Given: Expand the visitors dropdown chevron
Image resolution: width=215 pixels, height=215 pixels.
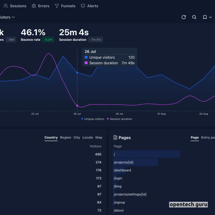Looking at the screenshot, I should (x=13, y=17).
